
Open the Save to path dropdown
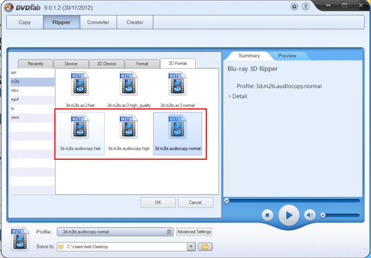coord(191,246)
